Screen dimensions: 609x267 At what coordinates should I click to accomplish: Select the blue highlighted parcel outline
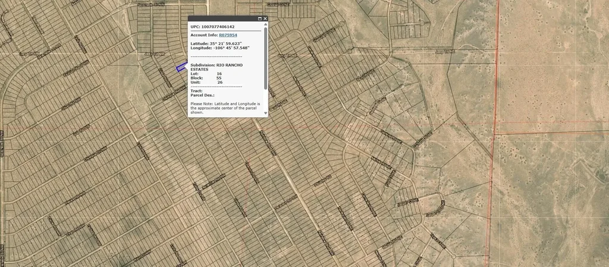(x=181, y=68)
